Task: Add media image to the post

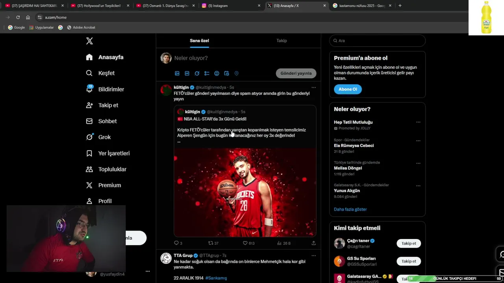Action: tap(177, 73)
